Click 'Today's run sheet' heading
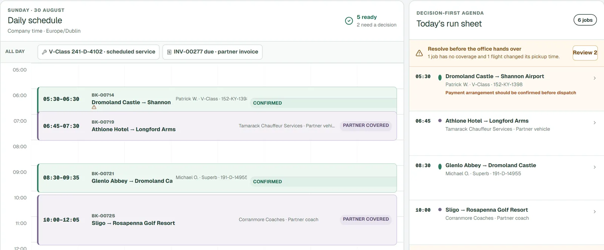The width and height of the screenshot is (604, 250). (x=449, y=24)
